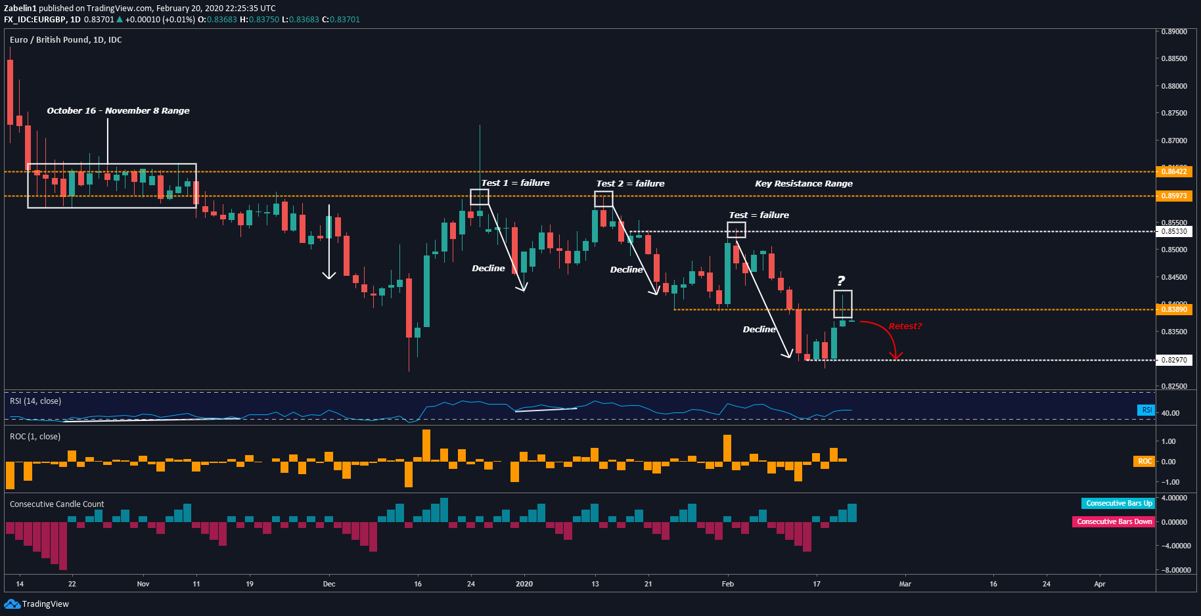Click the 0.85000 price axis value
Image resolution: width=1201 pixels, height=616 pixels.
click(1174, 250)
